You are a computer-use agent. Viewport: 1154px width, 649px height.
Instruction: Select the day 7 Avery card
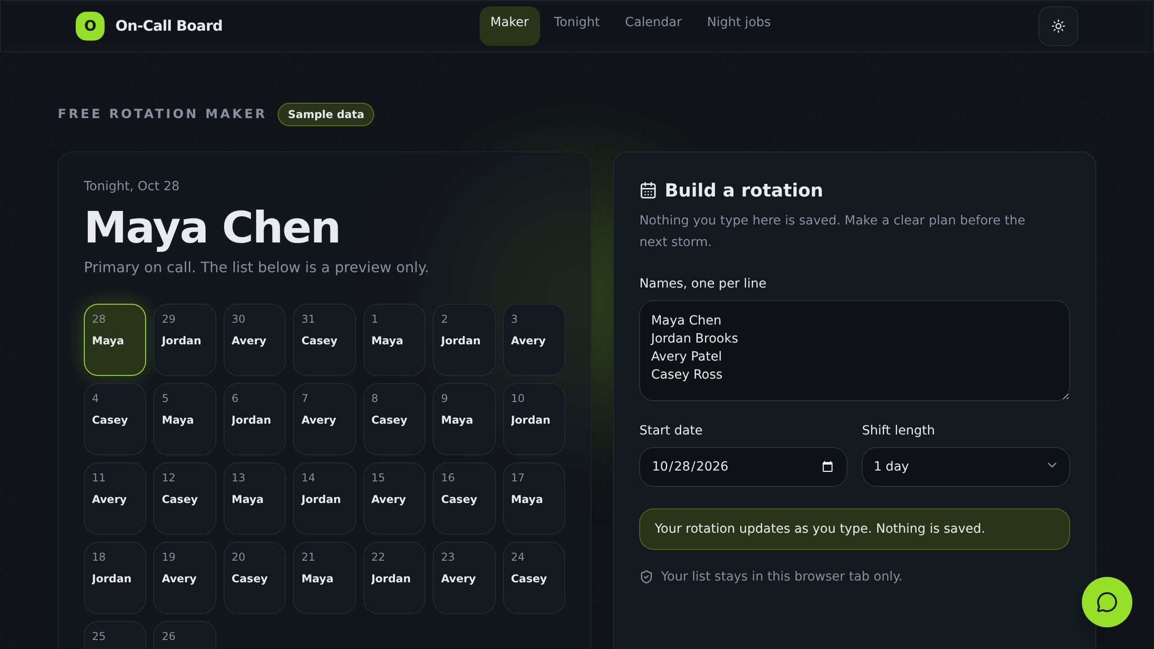(x=325, y=419)
